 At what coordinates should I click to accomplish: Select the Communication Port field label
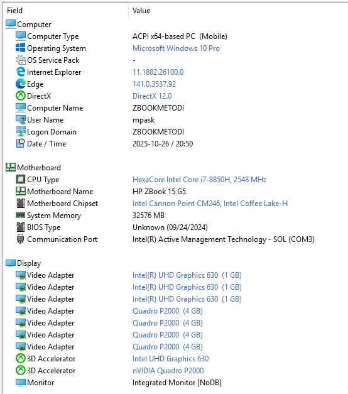point(62,239)
